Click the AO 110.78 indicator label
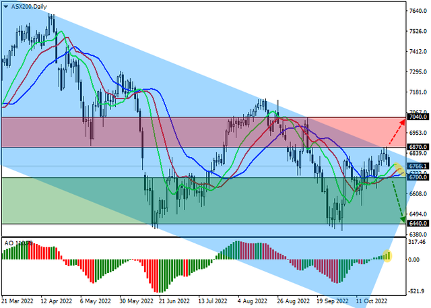431x308 pixels. [x=18, y=243]
